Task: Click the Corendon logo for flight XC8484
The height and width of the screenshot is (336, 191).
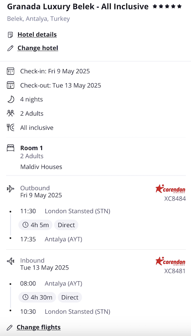Action: coord(170,189)
